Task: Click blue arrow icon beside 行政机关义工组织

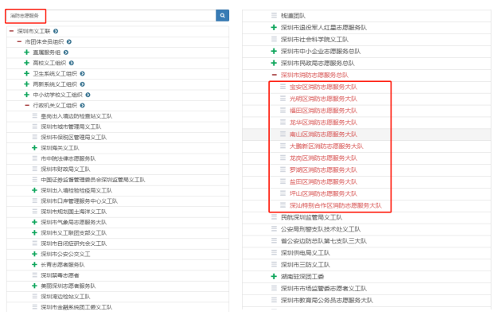Action: 81,105
